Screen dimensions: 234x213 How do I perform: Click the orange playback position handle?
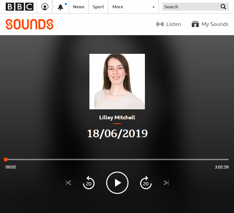tap(6, 160)
